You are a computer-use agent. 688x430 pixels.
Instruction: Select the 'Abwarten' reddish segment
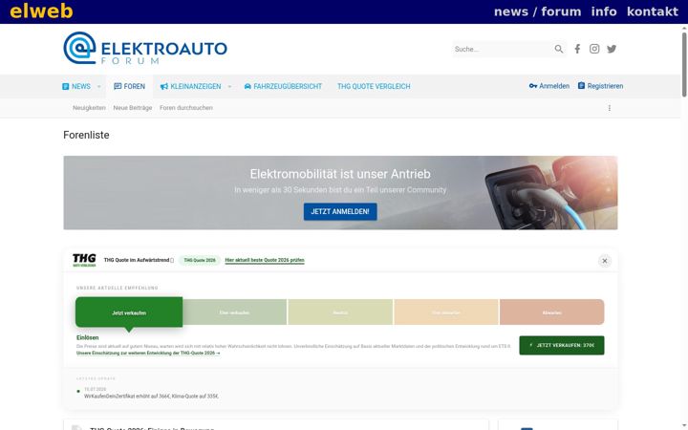pyautogui.click(x=552, y=312)
